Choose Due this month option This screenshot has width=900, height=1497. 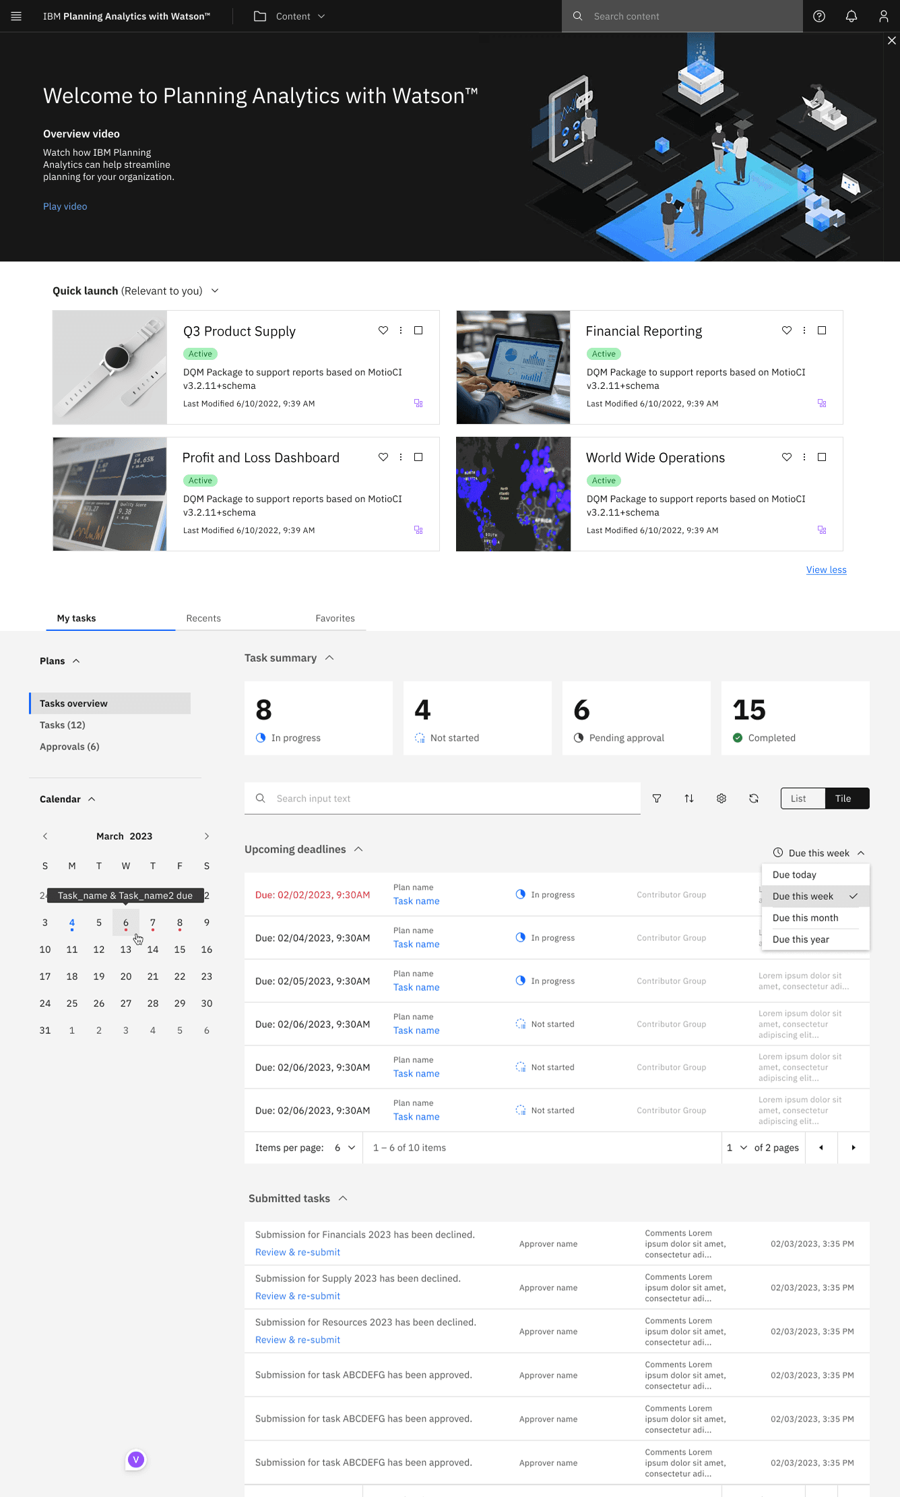click(x=815, y=918)
